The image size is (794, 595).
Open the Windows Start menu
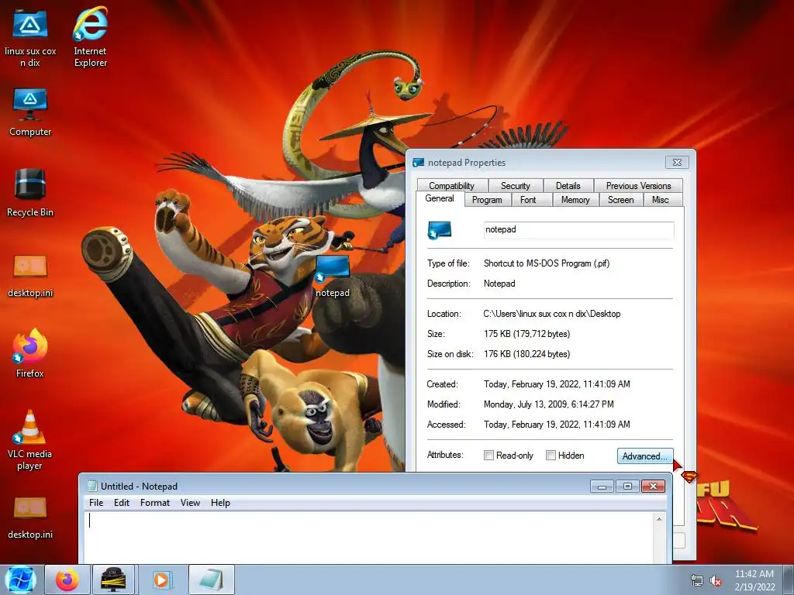pyautogui.click(x=20, y=580)
